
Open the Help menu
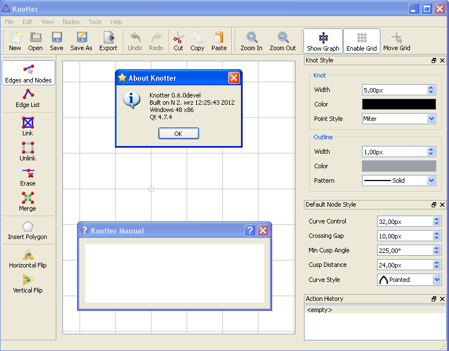point(116,22)
